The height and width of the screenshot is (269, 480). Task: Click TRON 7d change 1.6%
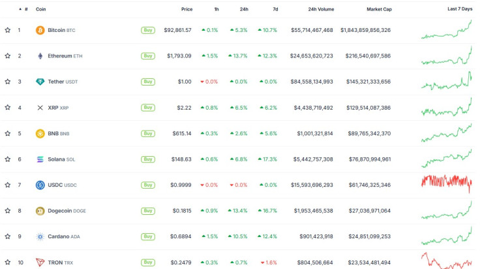269,262
